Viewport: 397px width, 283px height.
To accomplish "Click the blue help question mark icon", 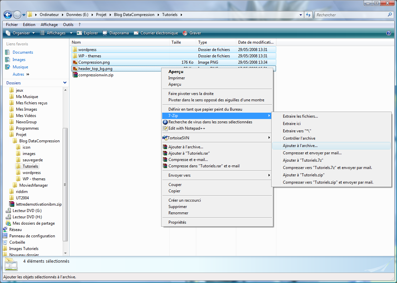I will tap(388, 33).
